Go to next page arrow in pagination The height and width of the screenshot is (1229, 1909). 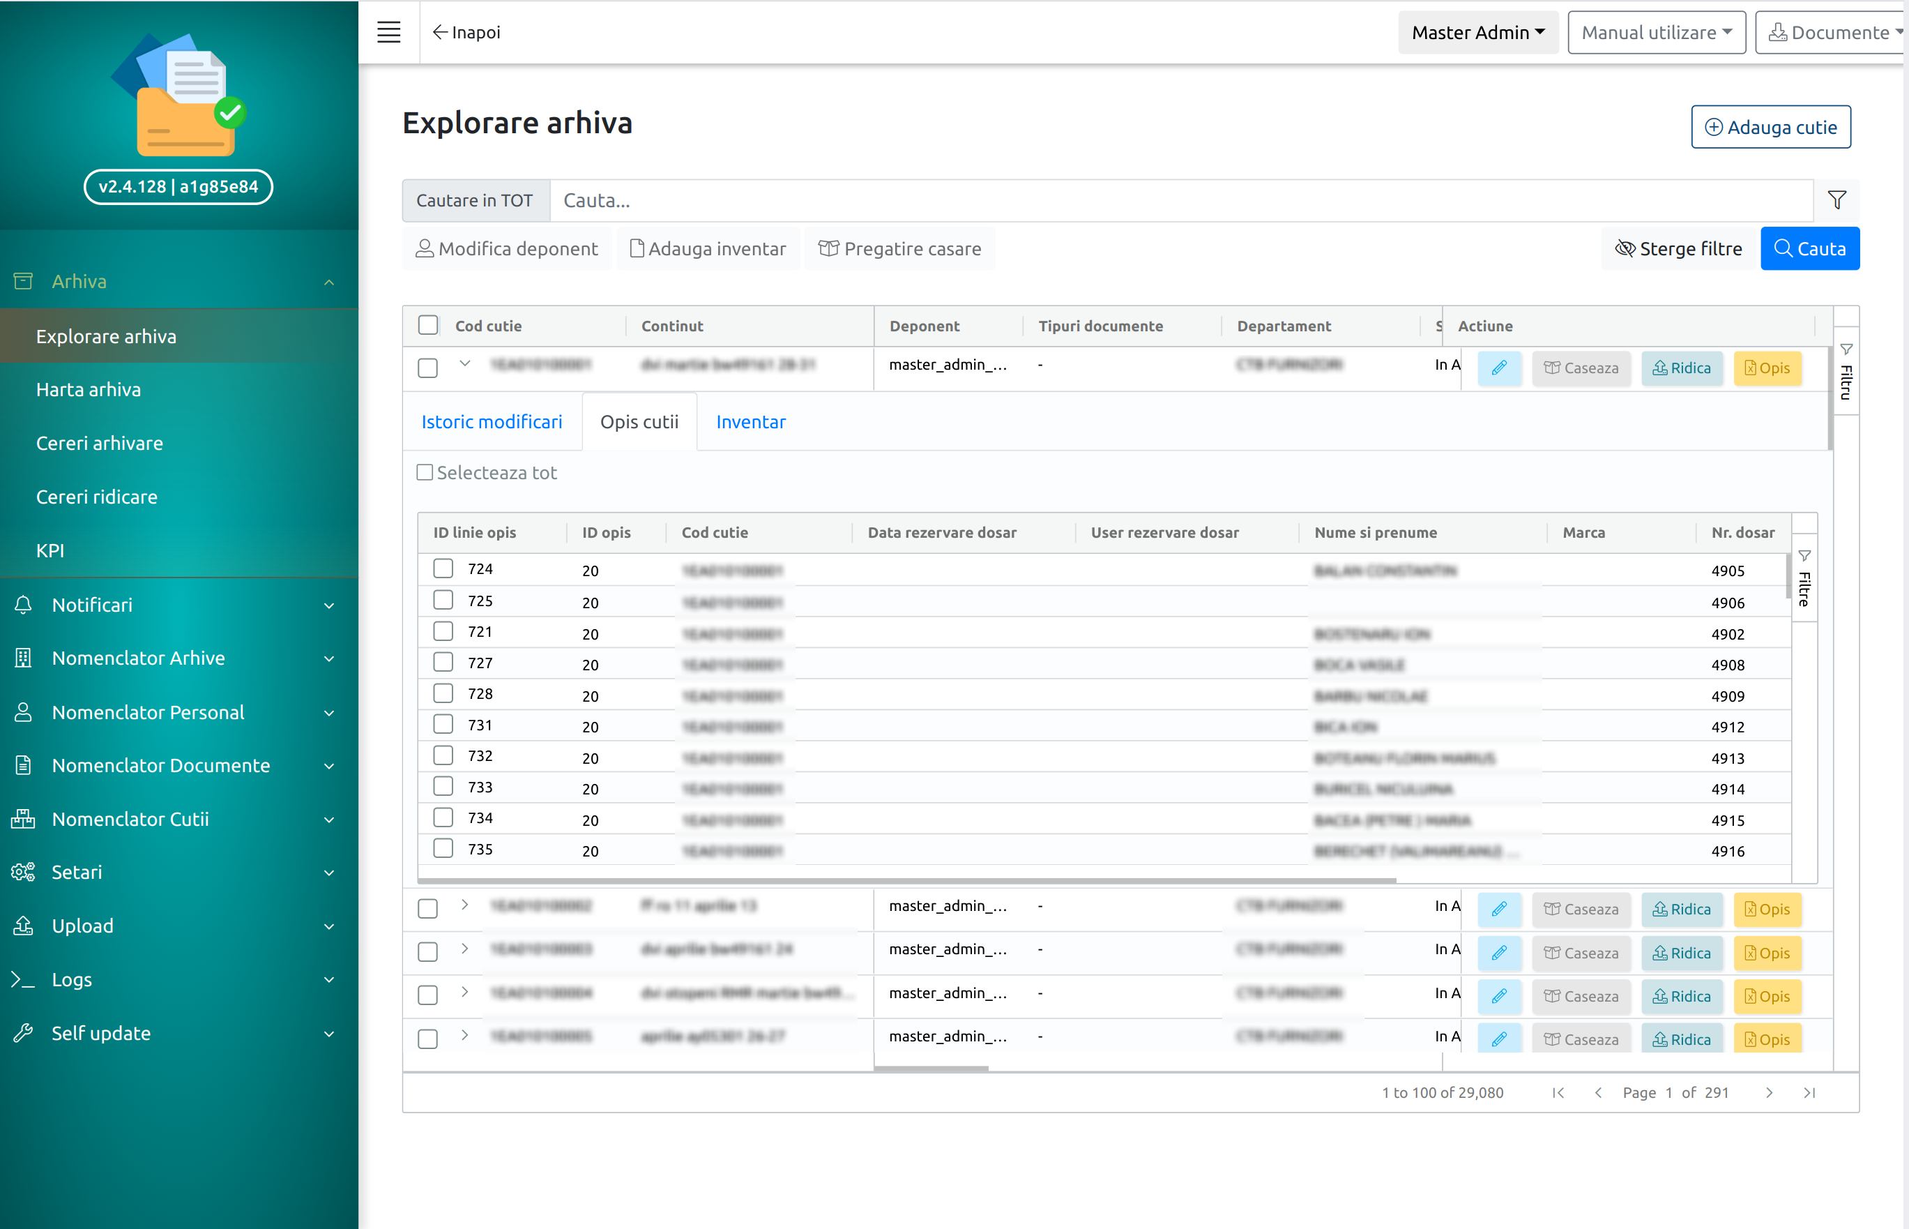(x=1769, y=1092)
